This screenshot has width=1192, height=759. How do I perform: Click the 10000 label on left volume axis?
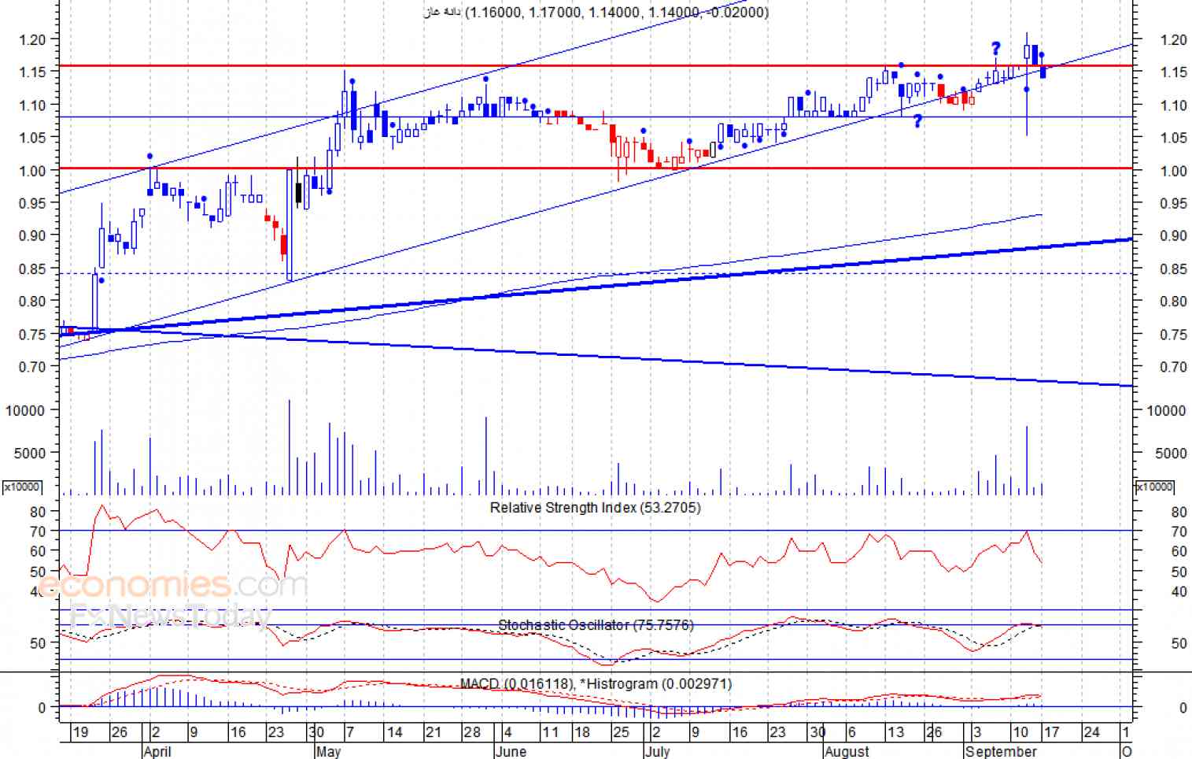point(24,410)
